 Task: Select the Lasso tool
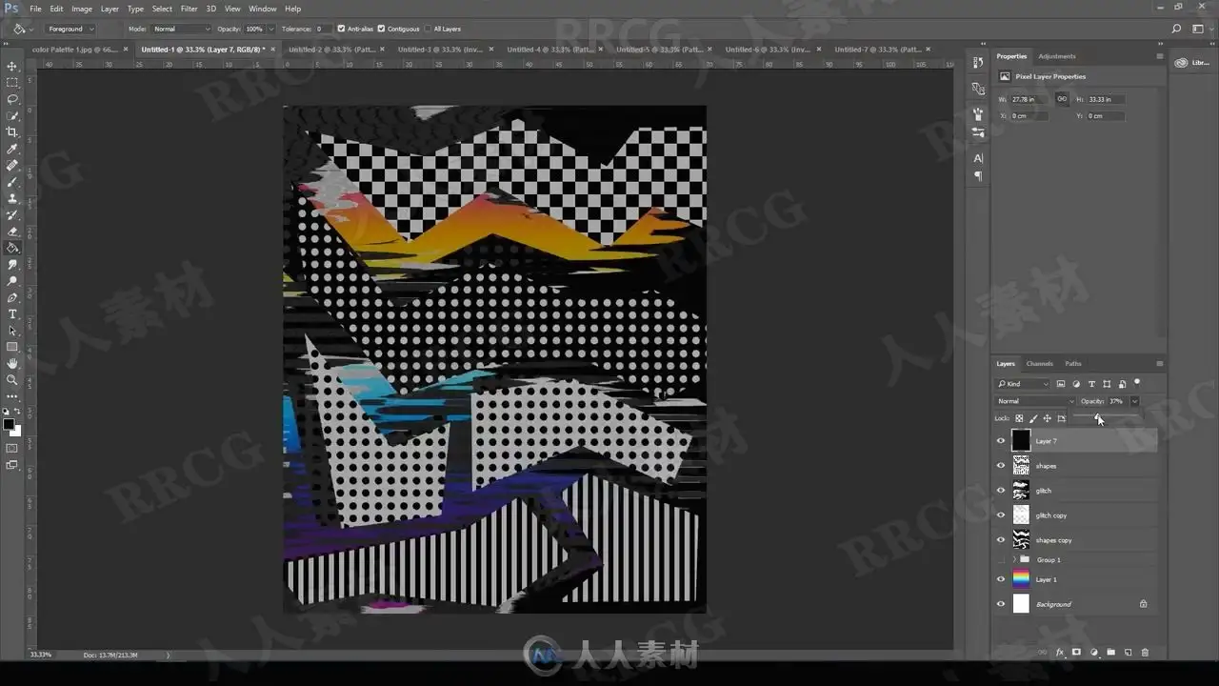coord(12,99)
